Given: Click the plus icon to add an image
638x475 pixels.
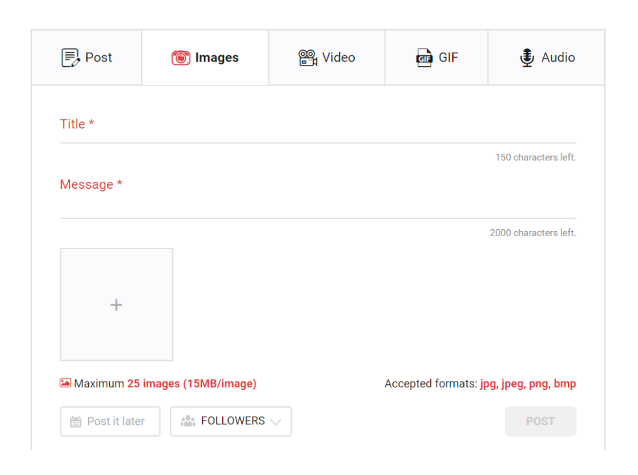Looking at the screenshot, I should (116, 304).
